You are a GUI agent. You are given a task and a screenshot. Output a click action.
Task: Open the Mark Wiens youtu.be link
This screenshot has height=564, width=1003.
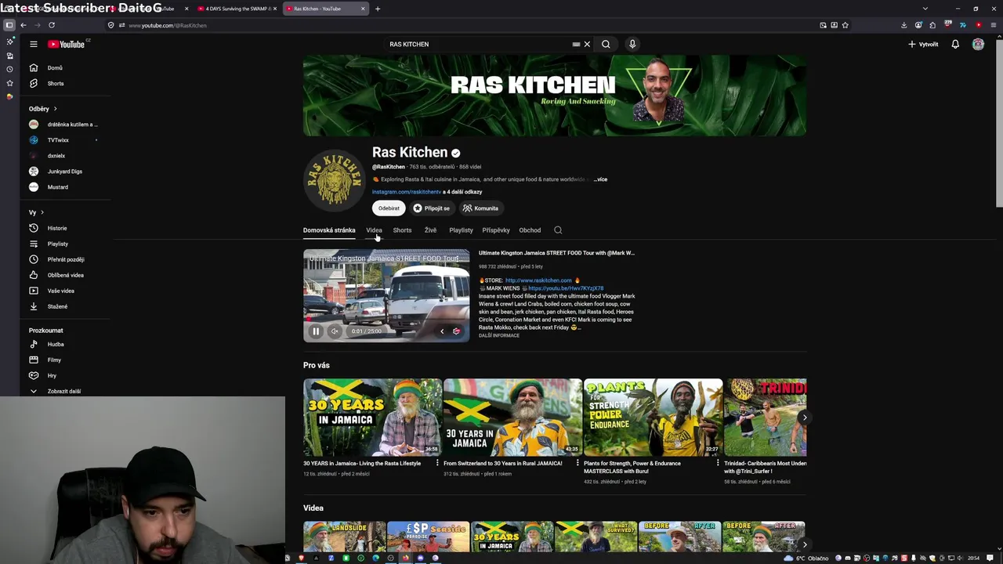click(x=566, y=288)
